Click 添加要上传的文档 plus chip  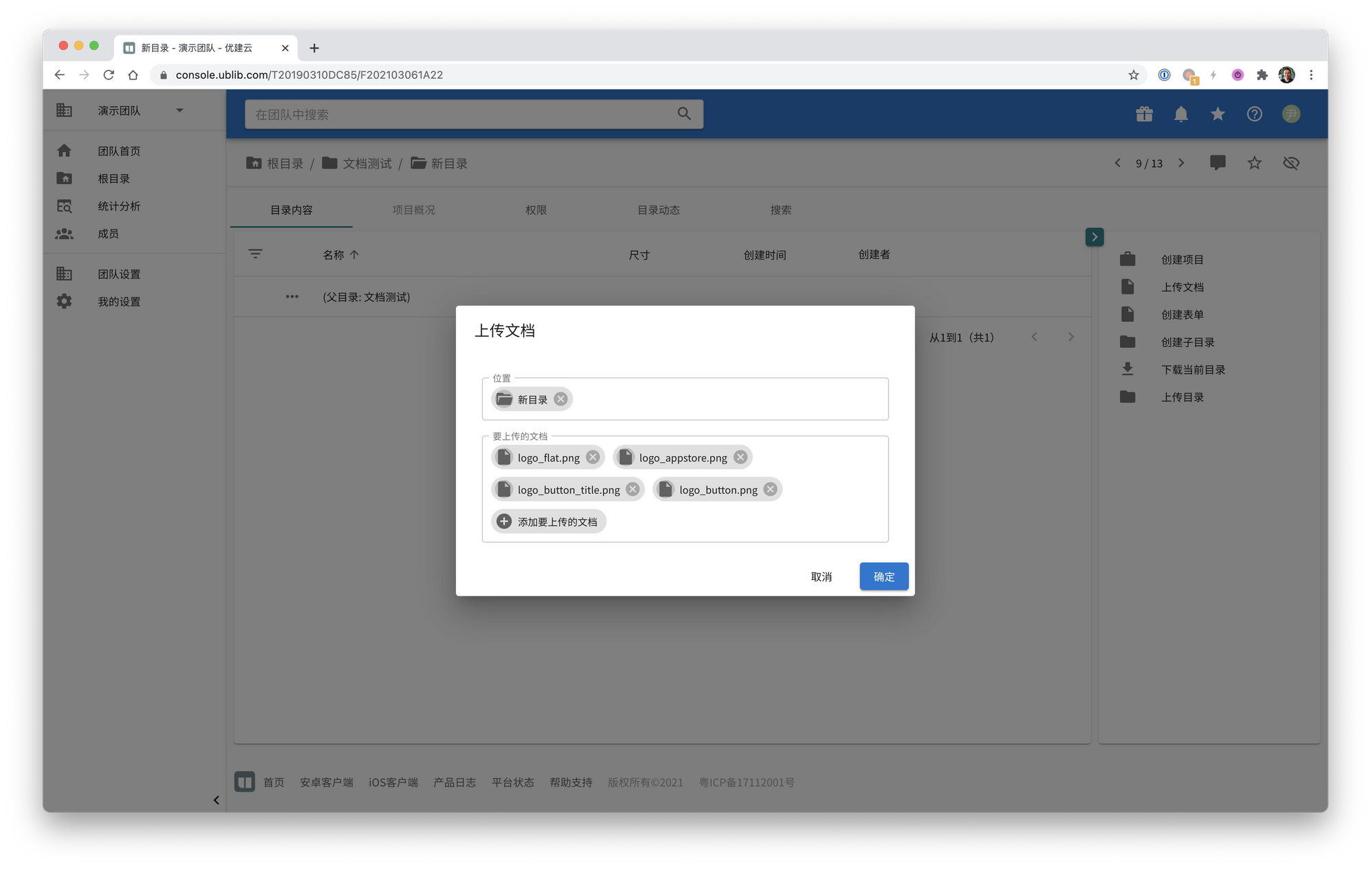tap(548, 522)
